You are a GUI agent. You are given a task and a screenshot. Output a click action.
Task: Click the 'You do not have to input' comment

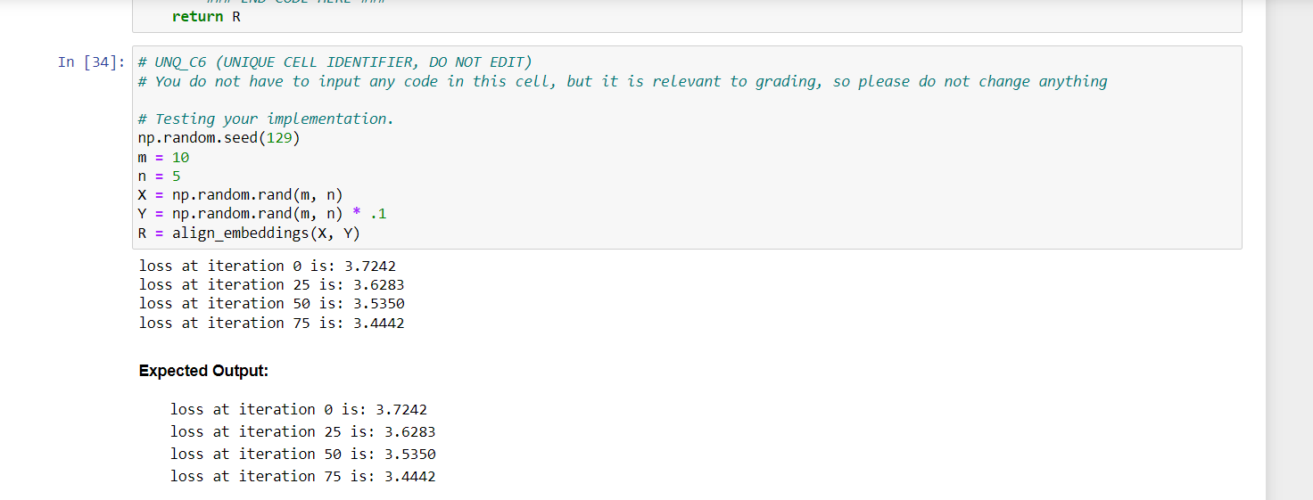pyautogui.click(x=623, y=82)
